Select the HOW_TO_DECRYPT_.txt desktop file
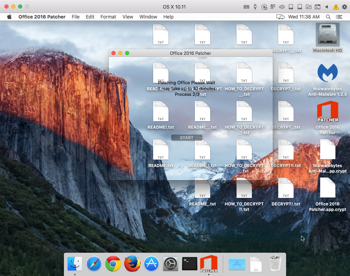 click(244, 156)
